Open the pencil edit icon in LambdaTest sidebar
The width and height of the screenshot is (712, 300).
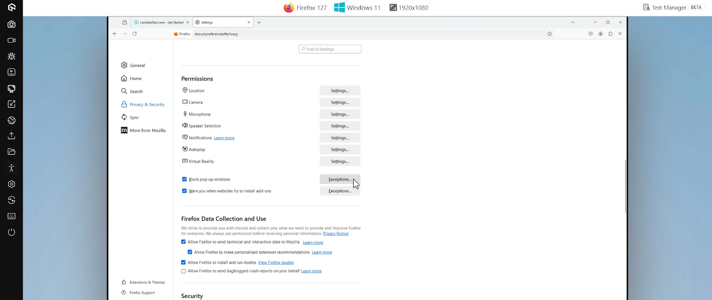click(12, 104)
